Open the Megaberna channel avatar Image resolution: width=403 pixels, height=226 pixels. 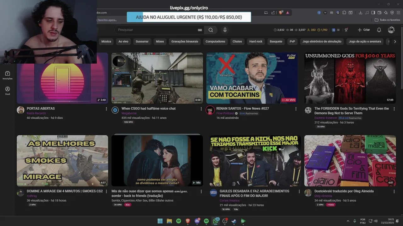coord(115,110)
